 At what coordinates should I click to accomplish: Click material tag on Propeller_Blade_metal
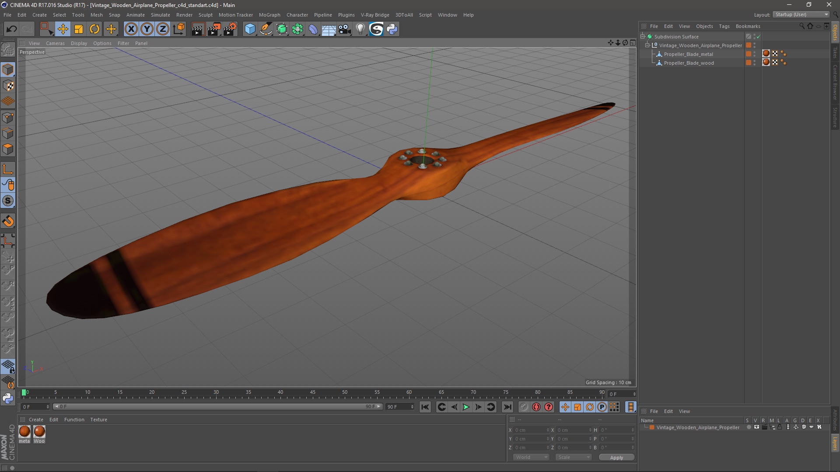pos(766,54)
